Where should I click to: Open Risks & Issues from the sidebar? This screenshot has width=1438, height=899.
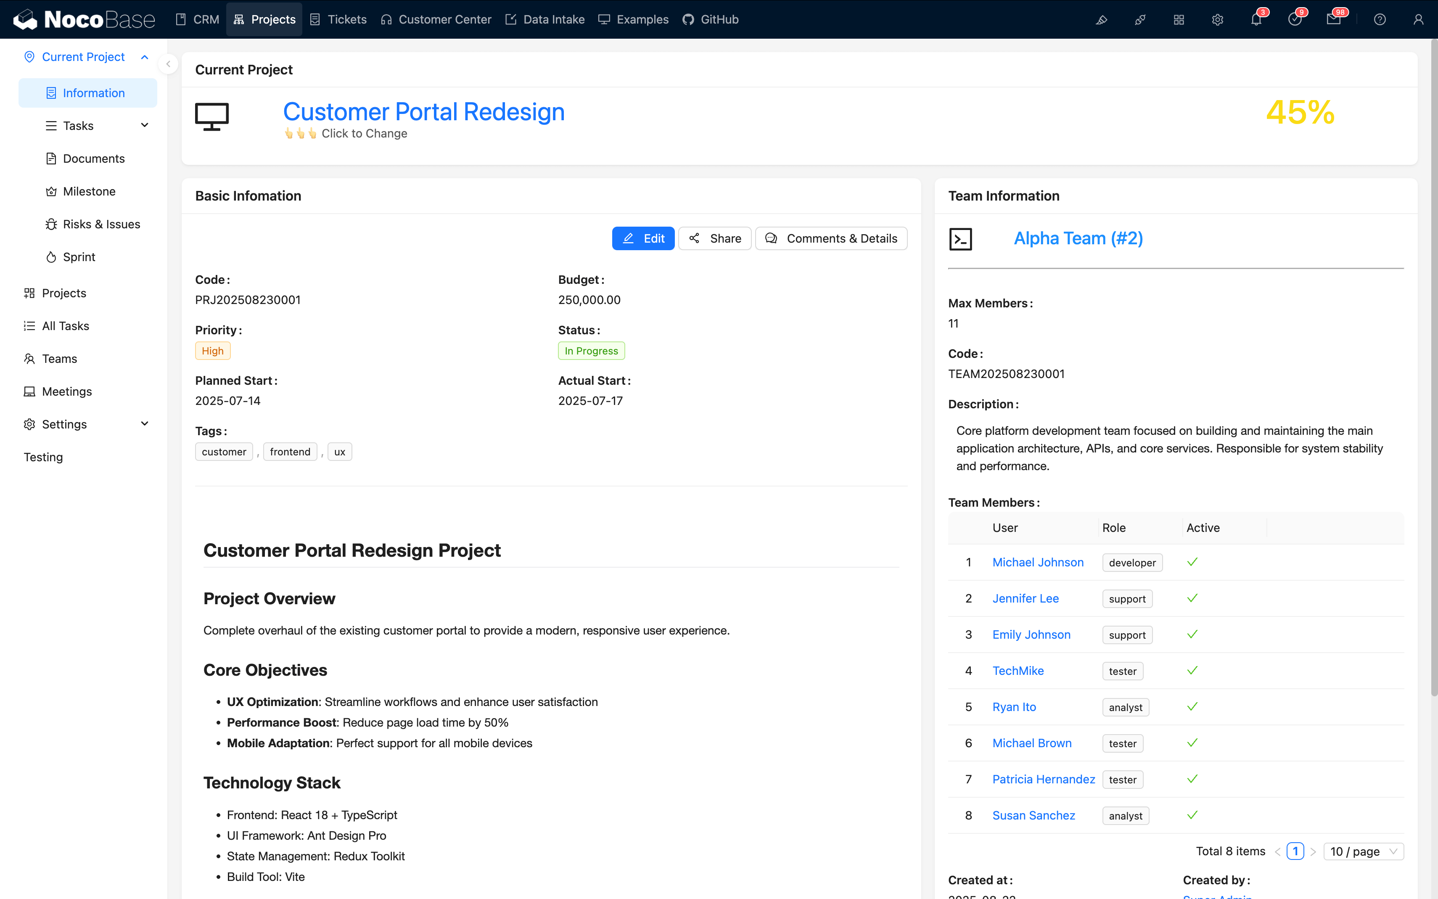[x=101, y=224]
